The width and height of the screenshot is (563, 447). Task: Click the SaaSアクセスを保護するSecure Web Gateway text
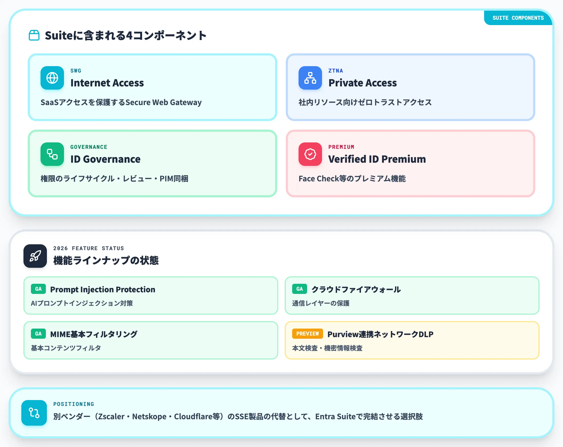[121, 102]
